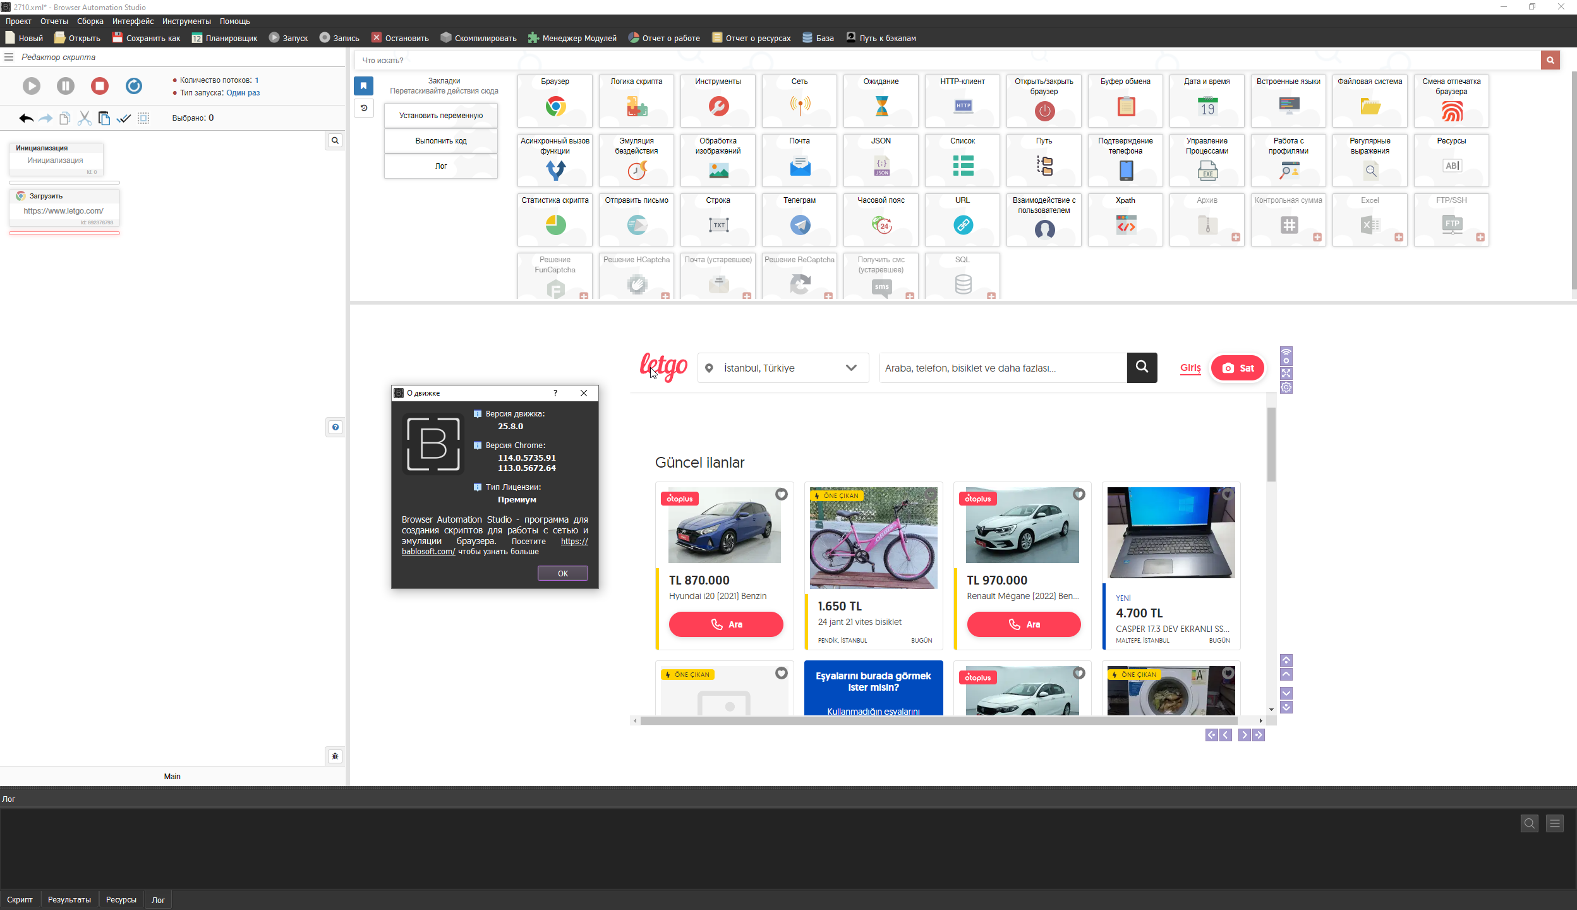Click the Giriş login link
This screenshot has width=1577, height=910.
point(1190,368)
